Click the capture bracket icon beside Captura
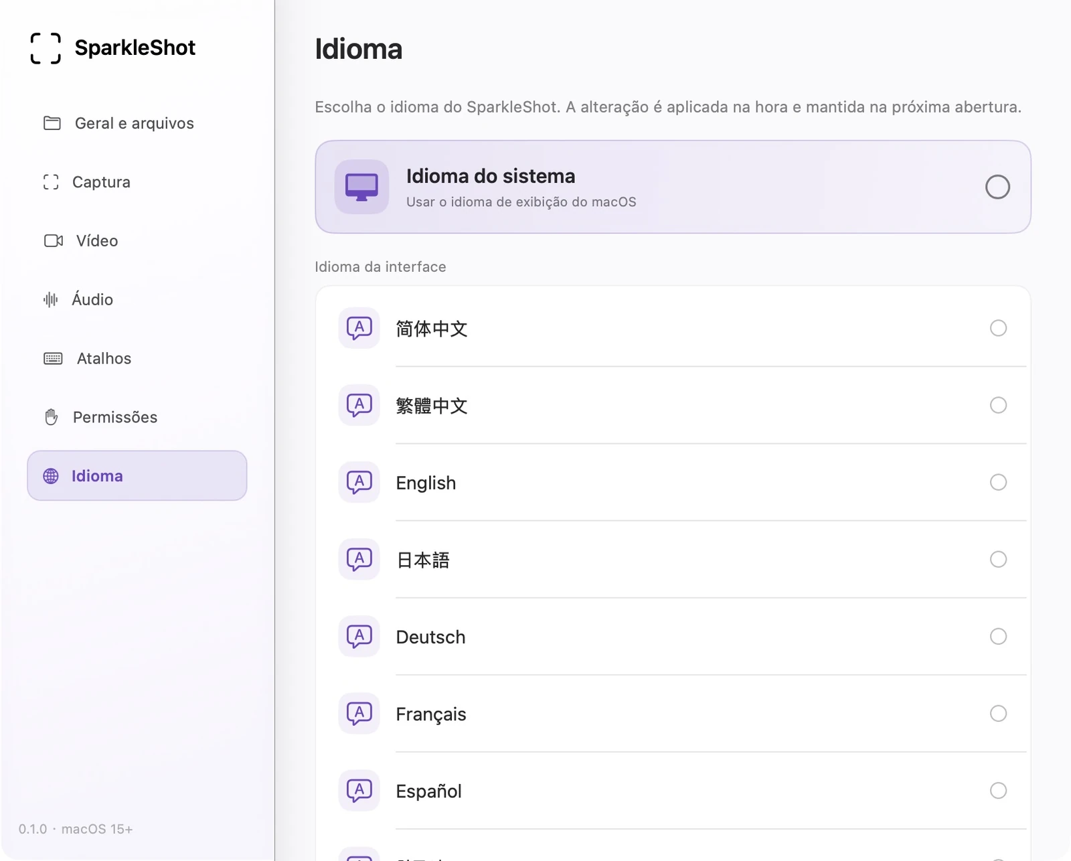1071x861 pixels. click(x=51, y=182)
